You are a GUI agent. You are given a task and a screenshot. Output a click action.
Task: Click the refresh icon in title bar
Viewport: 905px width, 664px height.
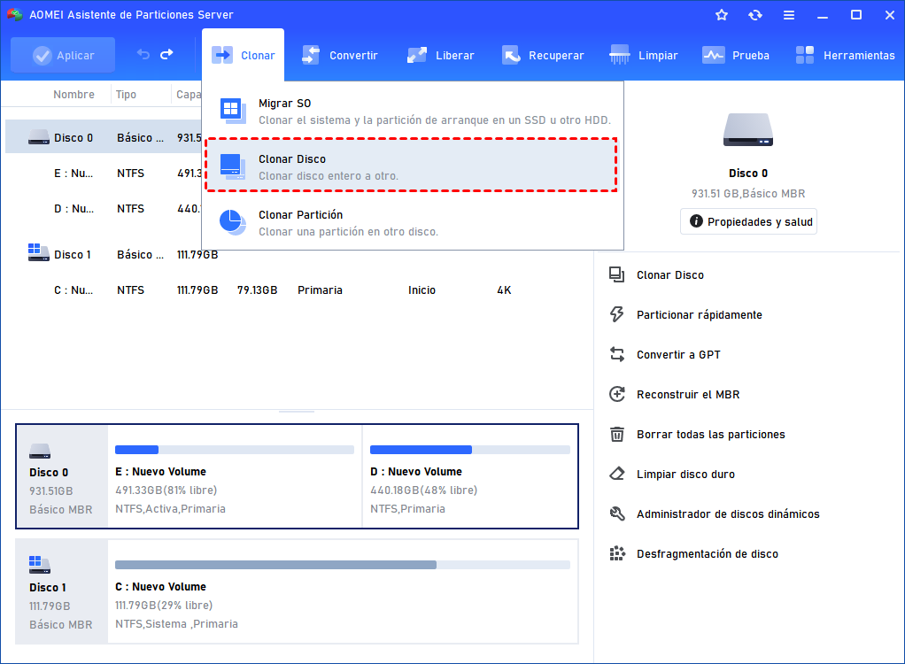coord(755,15)
